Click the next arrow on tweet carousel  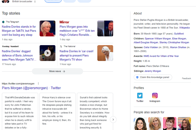pyautogui.click(x=113, y=120)
